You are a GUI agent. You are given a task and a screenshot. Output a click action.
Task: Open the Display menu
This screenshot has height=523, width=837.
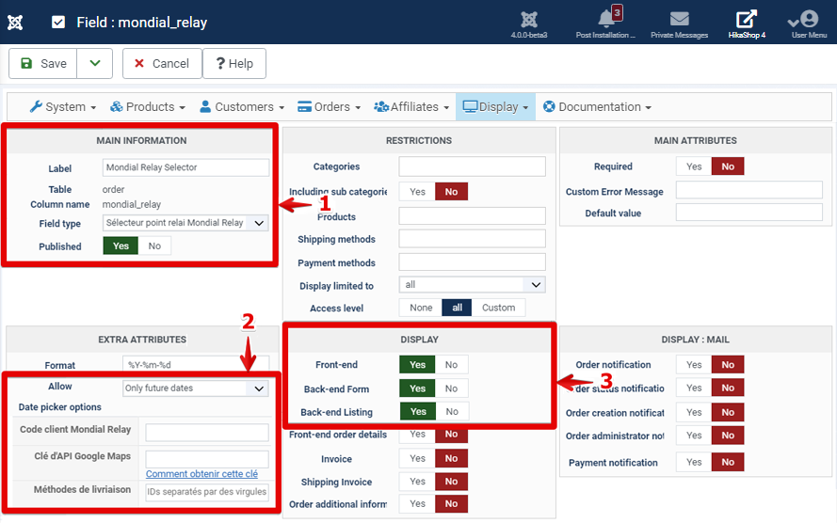[495, 106]
